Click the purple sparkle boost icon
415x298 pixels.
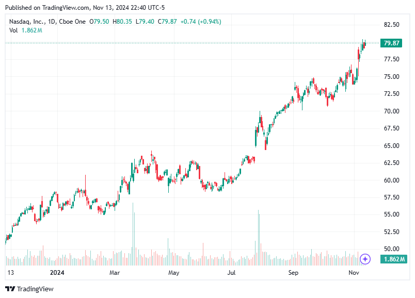click(x=365, y=259)
